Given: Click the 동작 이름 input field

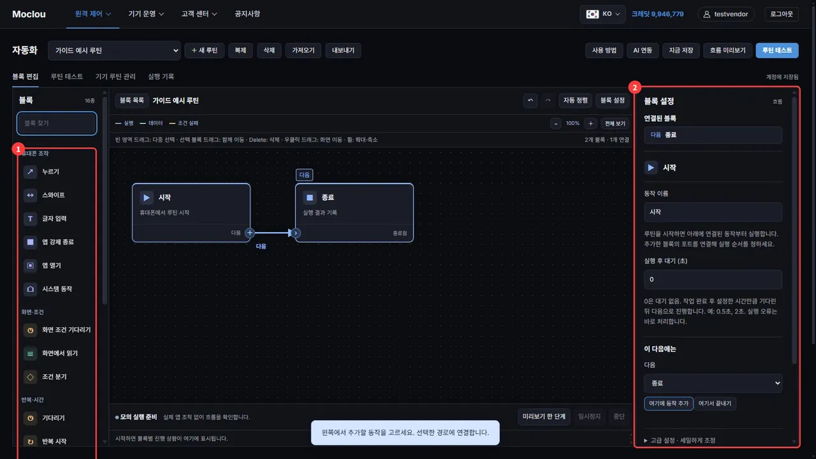Looking at the screenshot, I should point(713,212).
